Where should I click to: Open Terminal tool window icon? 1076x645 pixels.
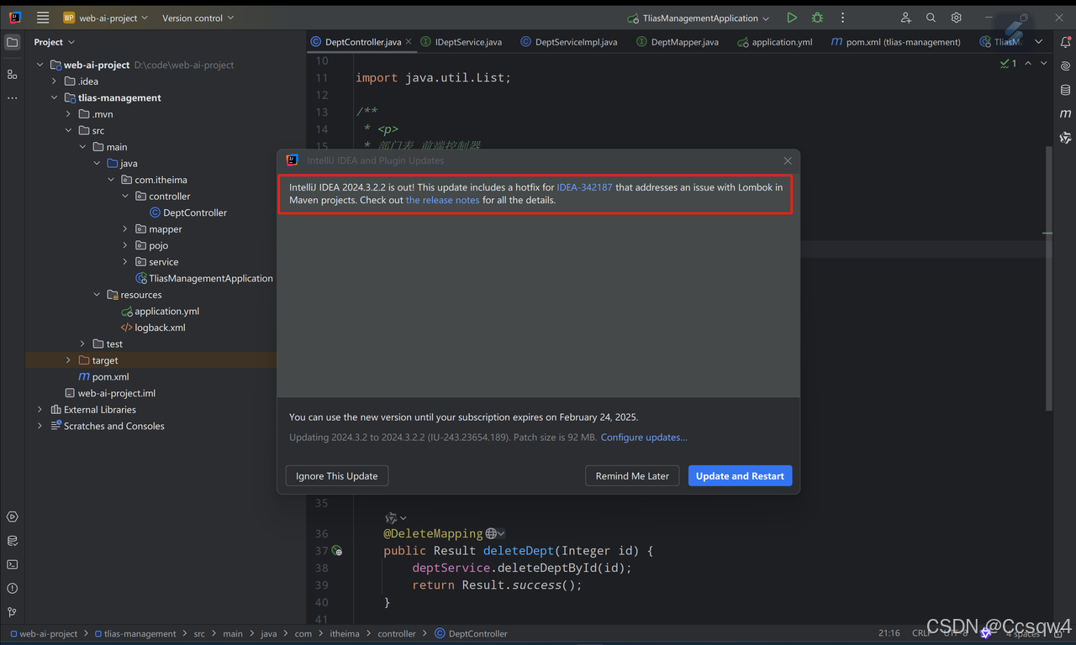12,564
